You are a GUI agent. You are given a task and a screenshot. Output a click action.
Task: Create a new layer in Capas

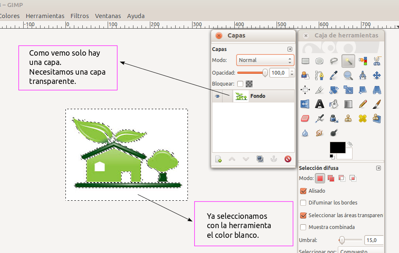(218, 159)
